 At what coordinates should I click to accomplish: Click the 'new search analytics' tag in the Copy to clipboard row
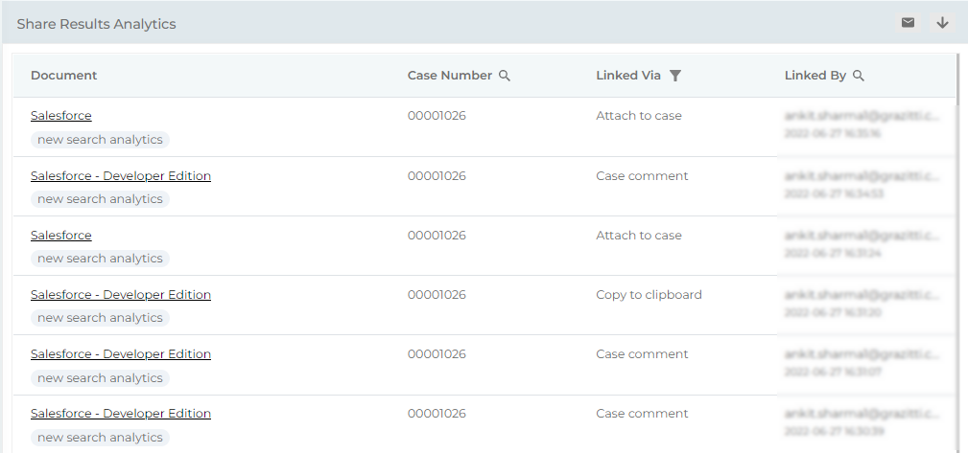tap(101, 318)
